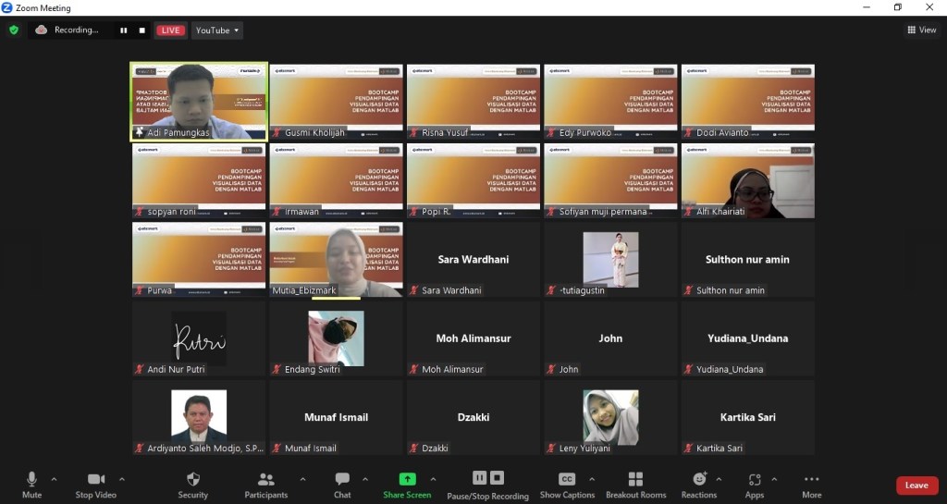
Task: Click the green encryption shield icon
Action: pyautogui.click(x=13, y=30)
